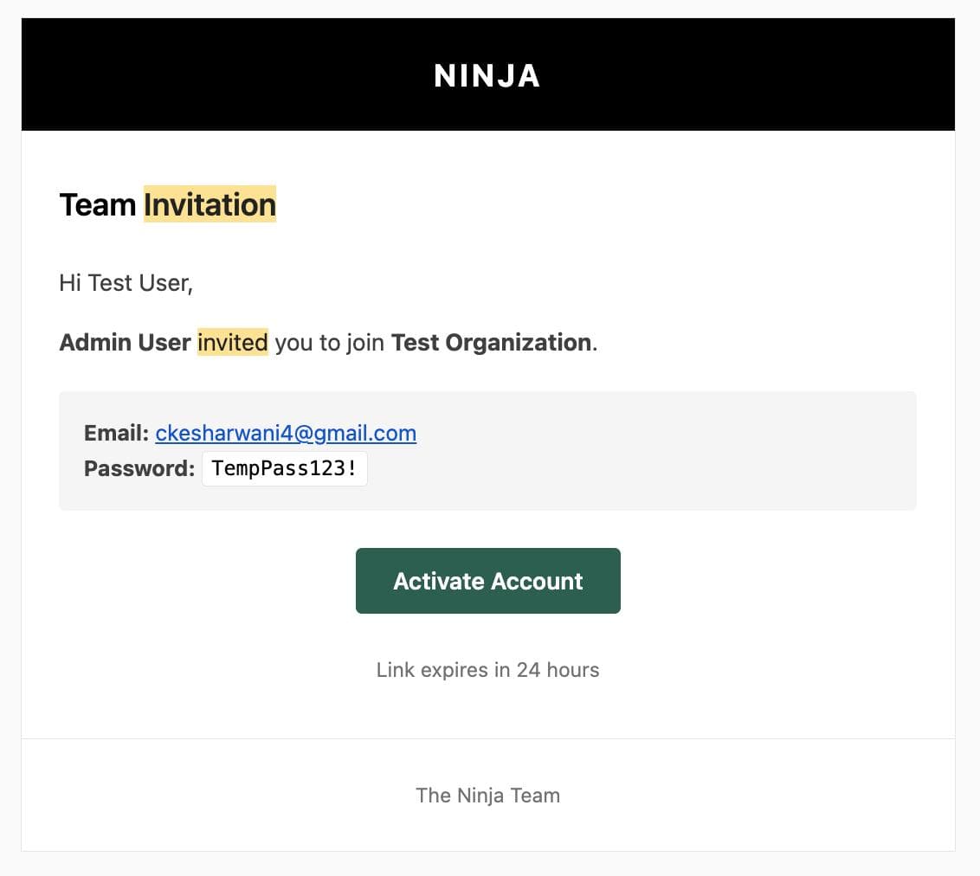The height and width of the screenshot is (876, 980).
Task: Click the bold 'Test Organization' name
Action: (491, 343)
